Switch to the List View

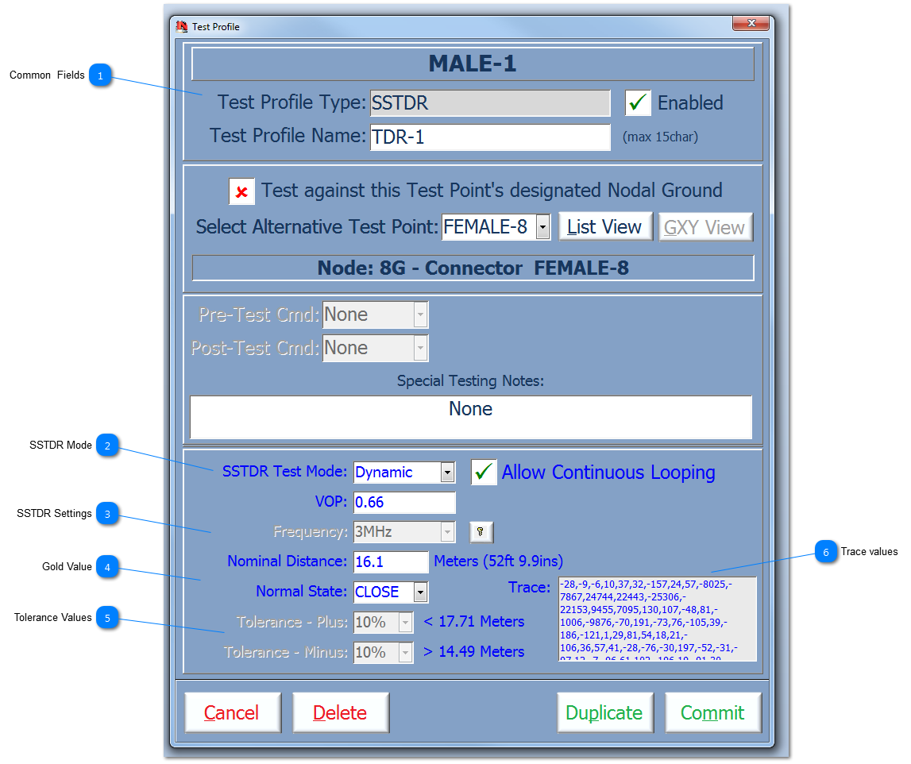605,226
